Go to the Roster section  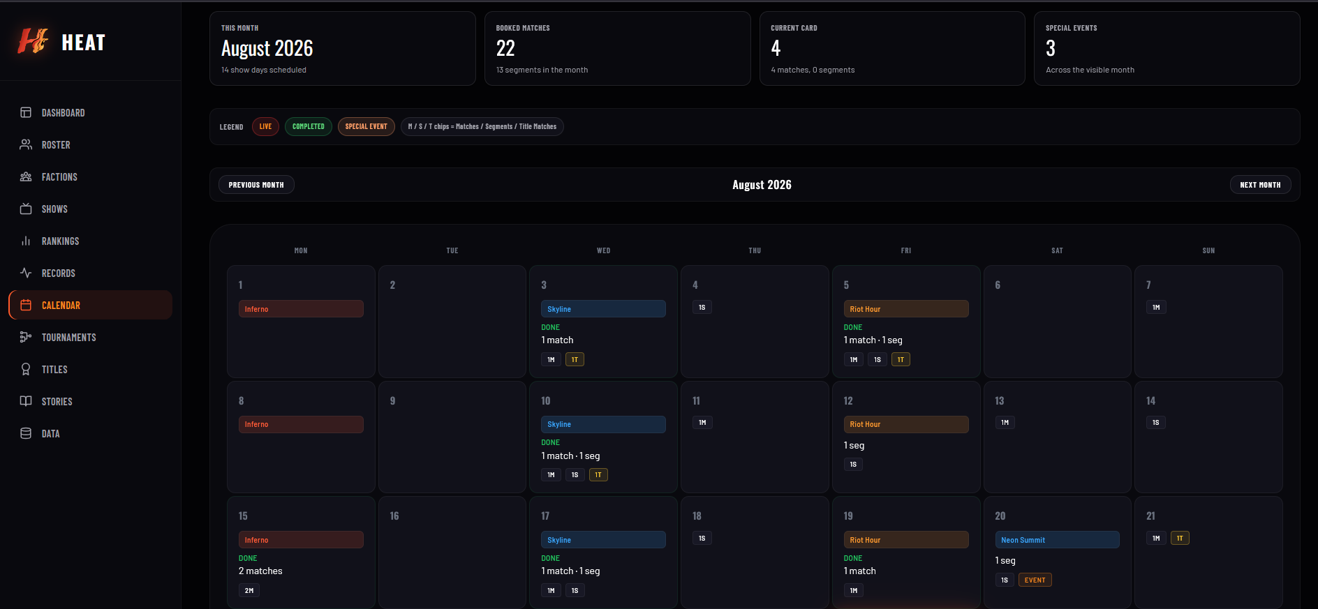[91, 144]
